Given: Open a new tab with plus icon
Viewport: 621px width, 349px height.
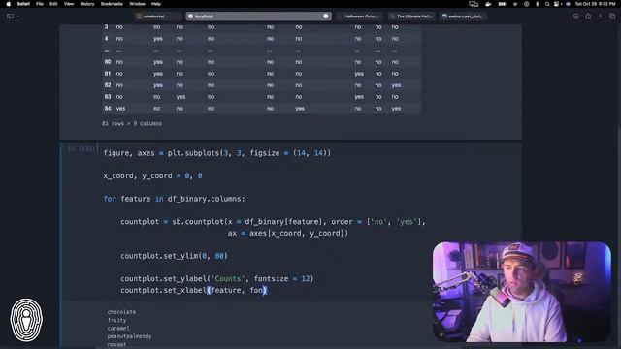Looking at the screenshot, I should tap(600, 16).
